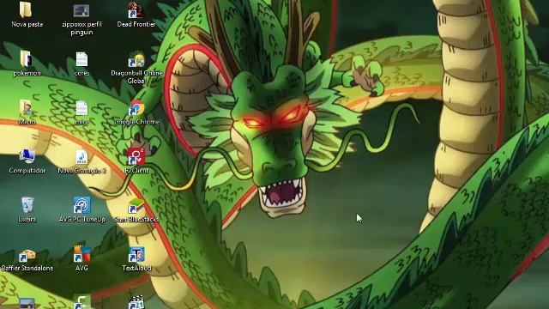Image resolution: width=549 pixels, height=309 pixels.
Task: Launch the TextAloud shortcut
Action: (136, 255)
